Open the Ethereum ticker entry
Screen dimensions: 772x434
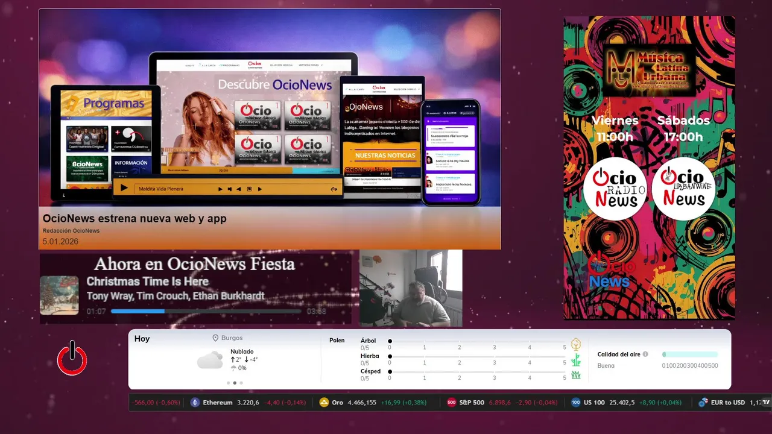click(248, 403)
